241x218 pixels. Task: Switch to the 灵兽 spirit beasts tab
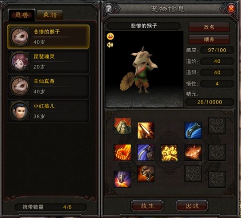tap(22, 15)
